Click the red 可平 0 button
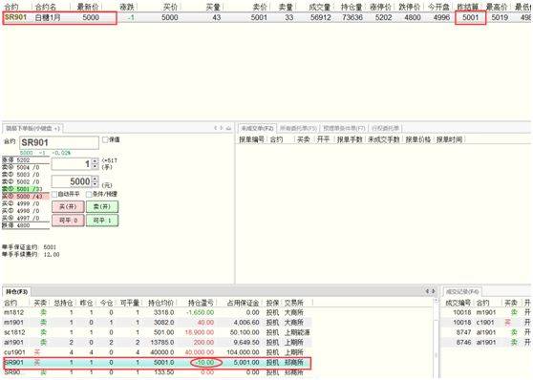The height and width of the screenshot is (380, 533). 68,221
